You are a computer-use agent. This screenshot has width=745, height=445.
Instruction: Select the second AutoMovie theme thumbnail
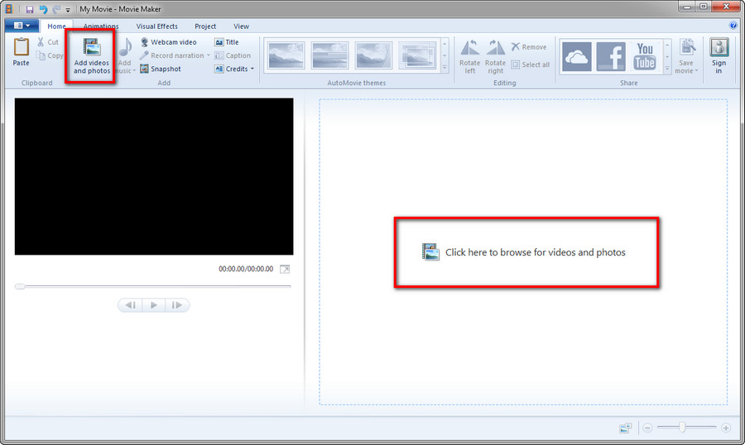click(x=329, y=55)
